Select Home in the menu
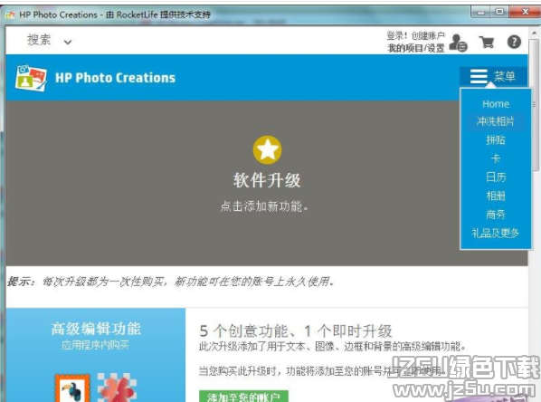 (496, 104)
